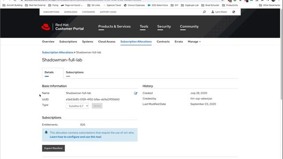Screen dimensions: 283x159
Task: Open Red Hat External bookmark folder
Action: 35,5
